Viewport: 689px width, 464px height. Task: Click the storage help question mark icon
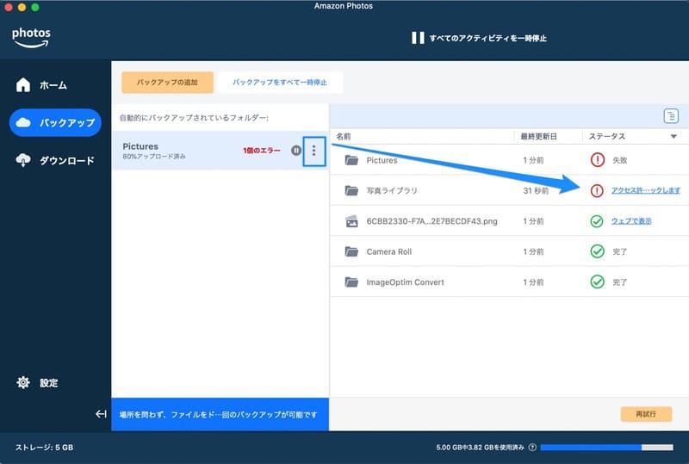[532, 448]
